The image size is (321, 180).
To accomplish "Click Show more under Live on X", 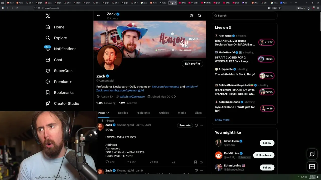I will tap(222, 120).
